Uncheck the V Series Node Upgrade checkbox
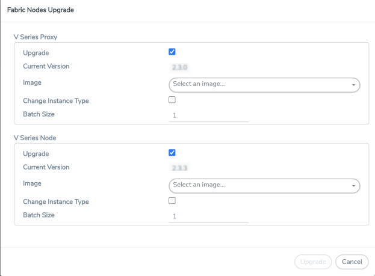This screenshot has width=375, height=276. [172, 153]
